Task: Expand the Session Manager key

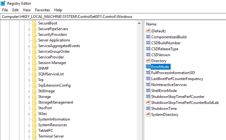Action: click(x=29, y=63)
